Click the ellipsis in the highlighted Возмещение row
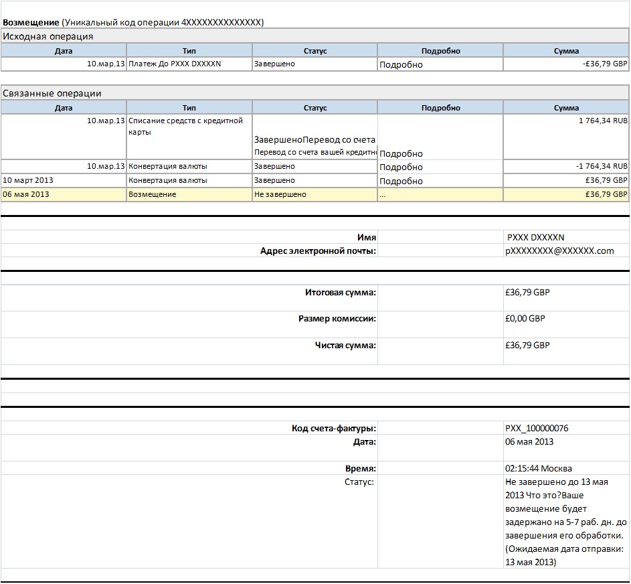 (383, 194)
